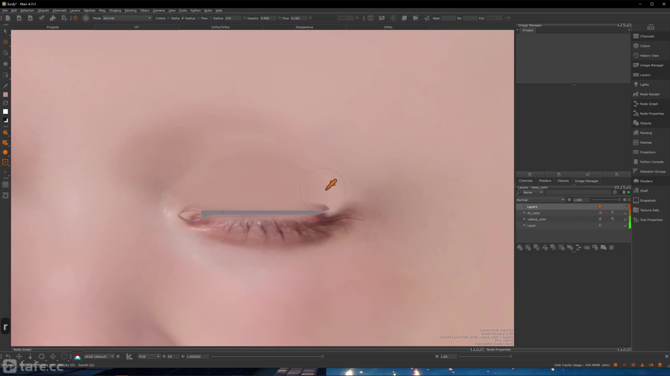
Task: Click the R reset button beside sRGB
Action: point(118,356)
